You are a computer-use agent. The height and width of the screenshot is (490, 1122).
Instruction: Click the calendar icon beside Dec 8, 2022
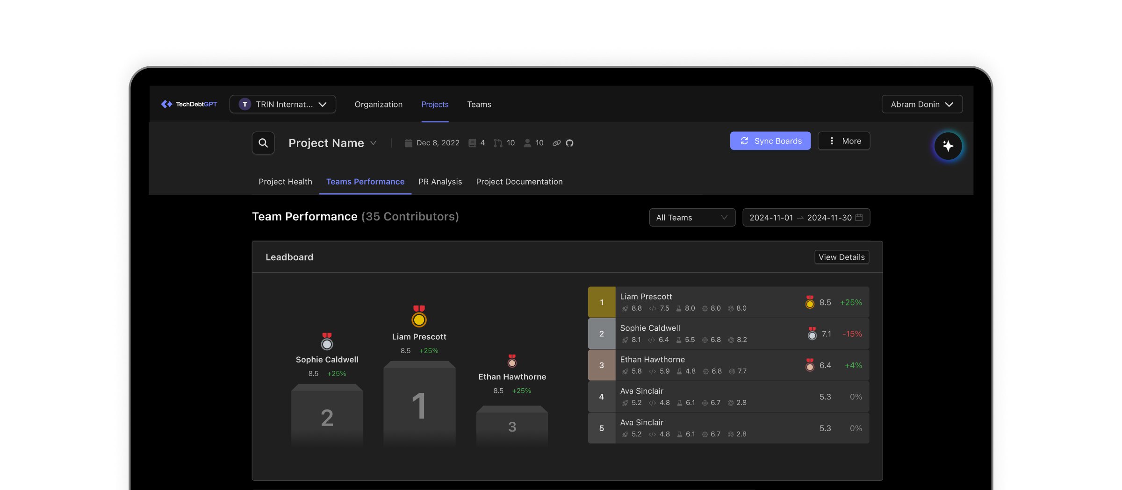tap(408, 143)
